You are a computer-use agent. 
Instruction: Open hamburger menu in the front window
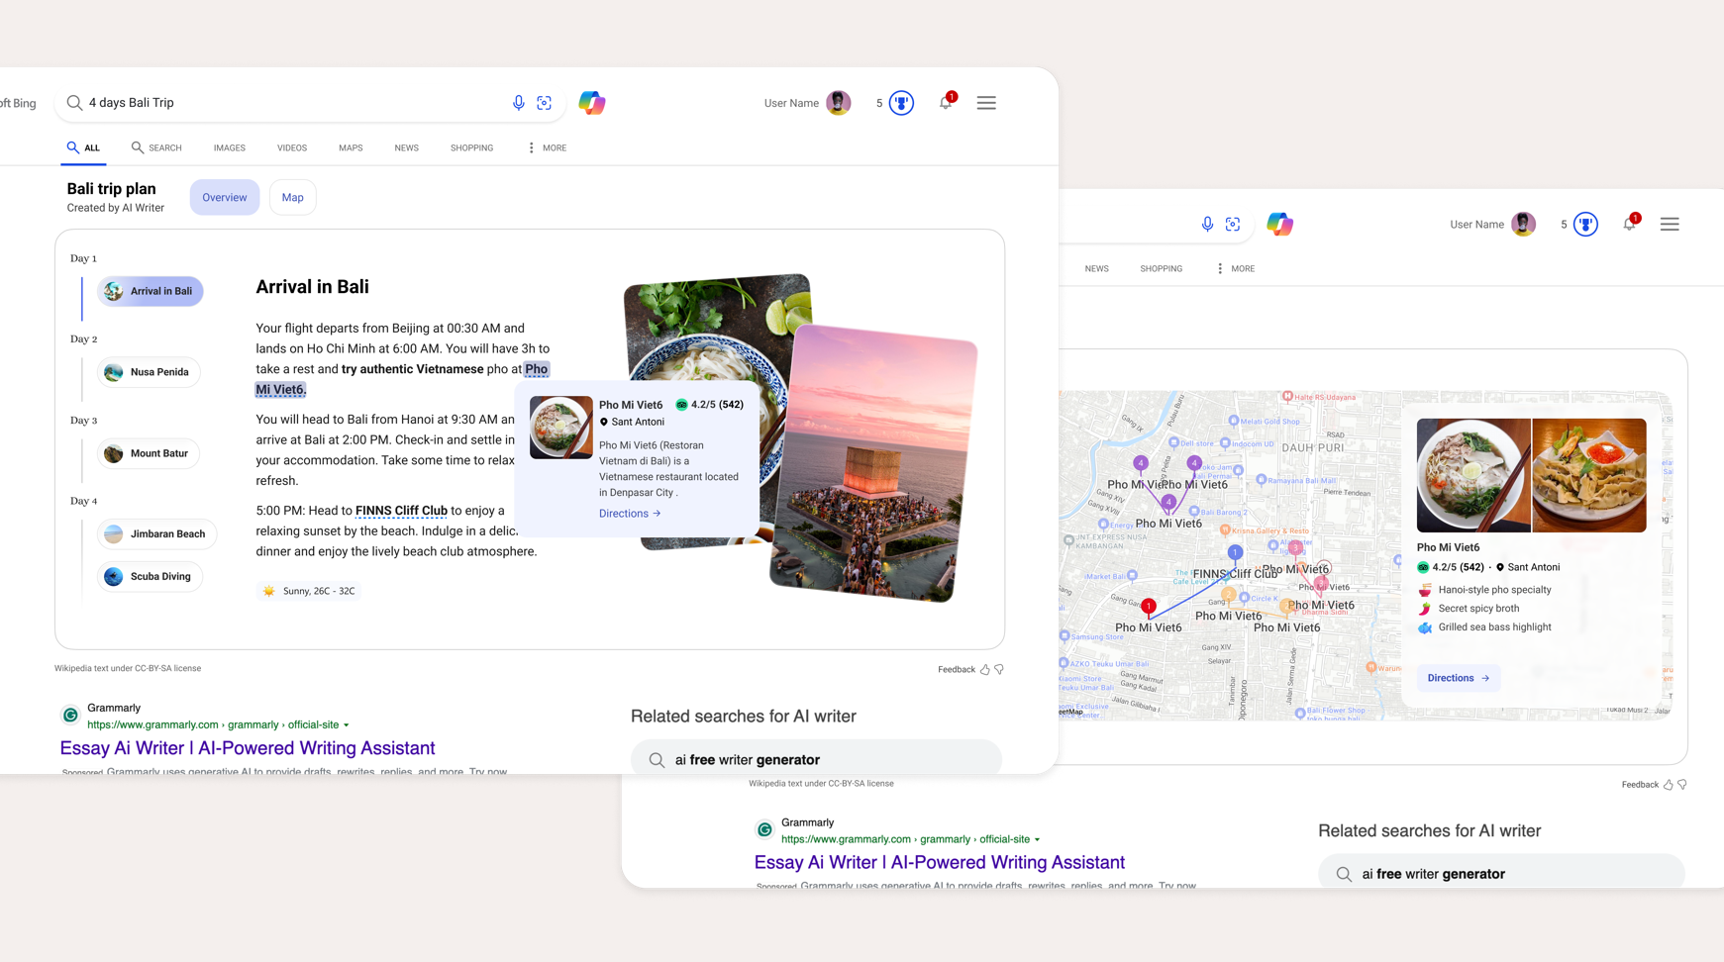(x=986, y=103)
